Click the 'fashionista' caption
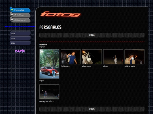Image resolution: width=153 pixels, height=114 pixels. (65, 66)
